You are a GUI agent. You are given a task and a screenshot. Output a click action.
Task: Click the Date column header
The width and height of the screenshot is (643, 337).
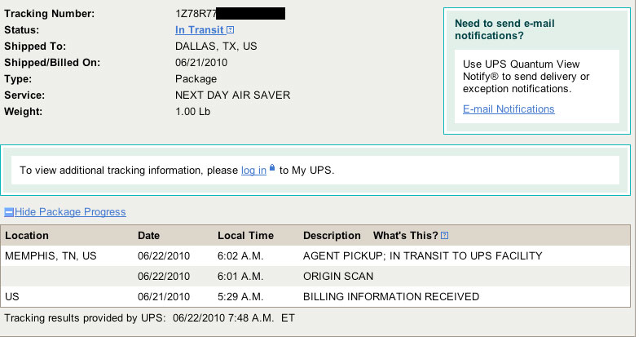[148, 235]
